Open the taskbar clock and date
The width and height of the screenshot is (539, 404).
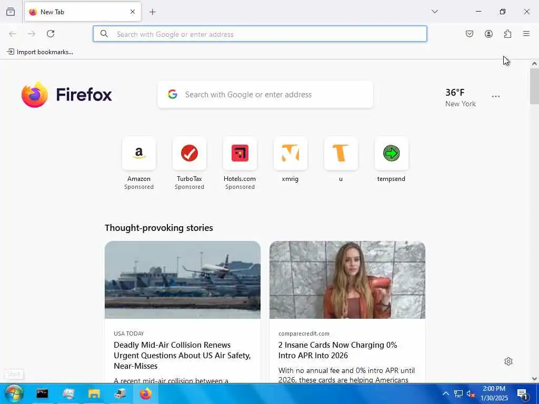pyautogui.click(x=494, y=393)
